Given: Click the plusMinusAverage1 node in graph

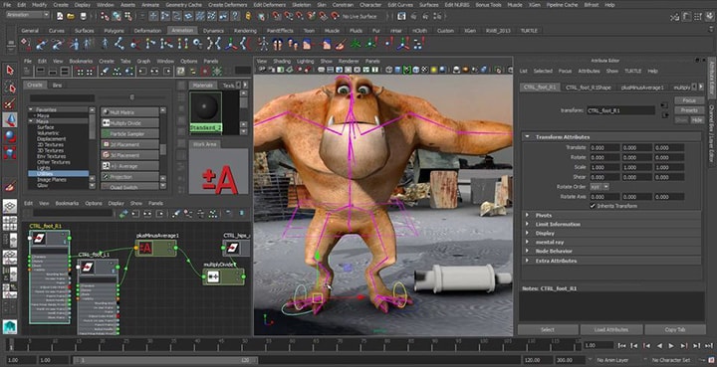Looking at the screenshot, I should 156,249.
